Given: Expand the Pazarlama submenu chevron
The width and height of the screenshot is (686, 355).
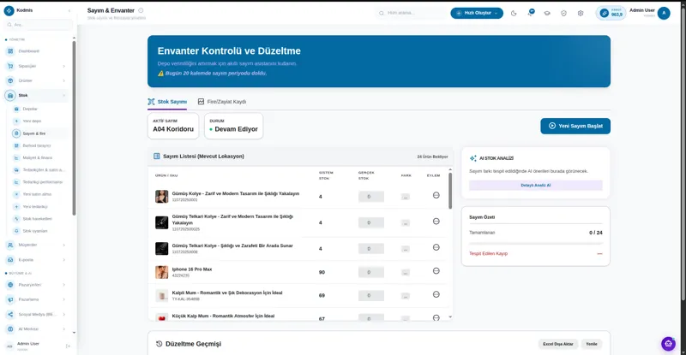Looking at the screenshot, I should pyautogui.click(x=63, y=299).
